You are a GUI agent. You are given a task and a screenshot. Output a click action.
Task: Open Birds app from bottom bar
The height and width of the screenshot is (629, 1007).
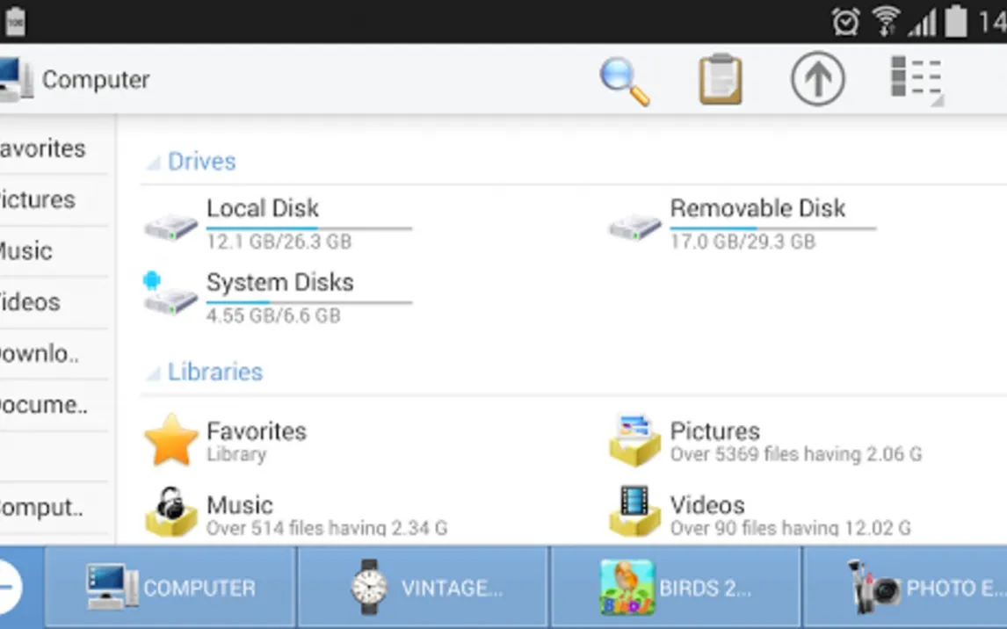(x=675, y=588)
